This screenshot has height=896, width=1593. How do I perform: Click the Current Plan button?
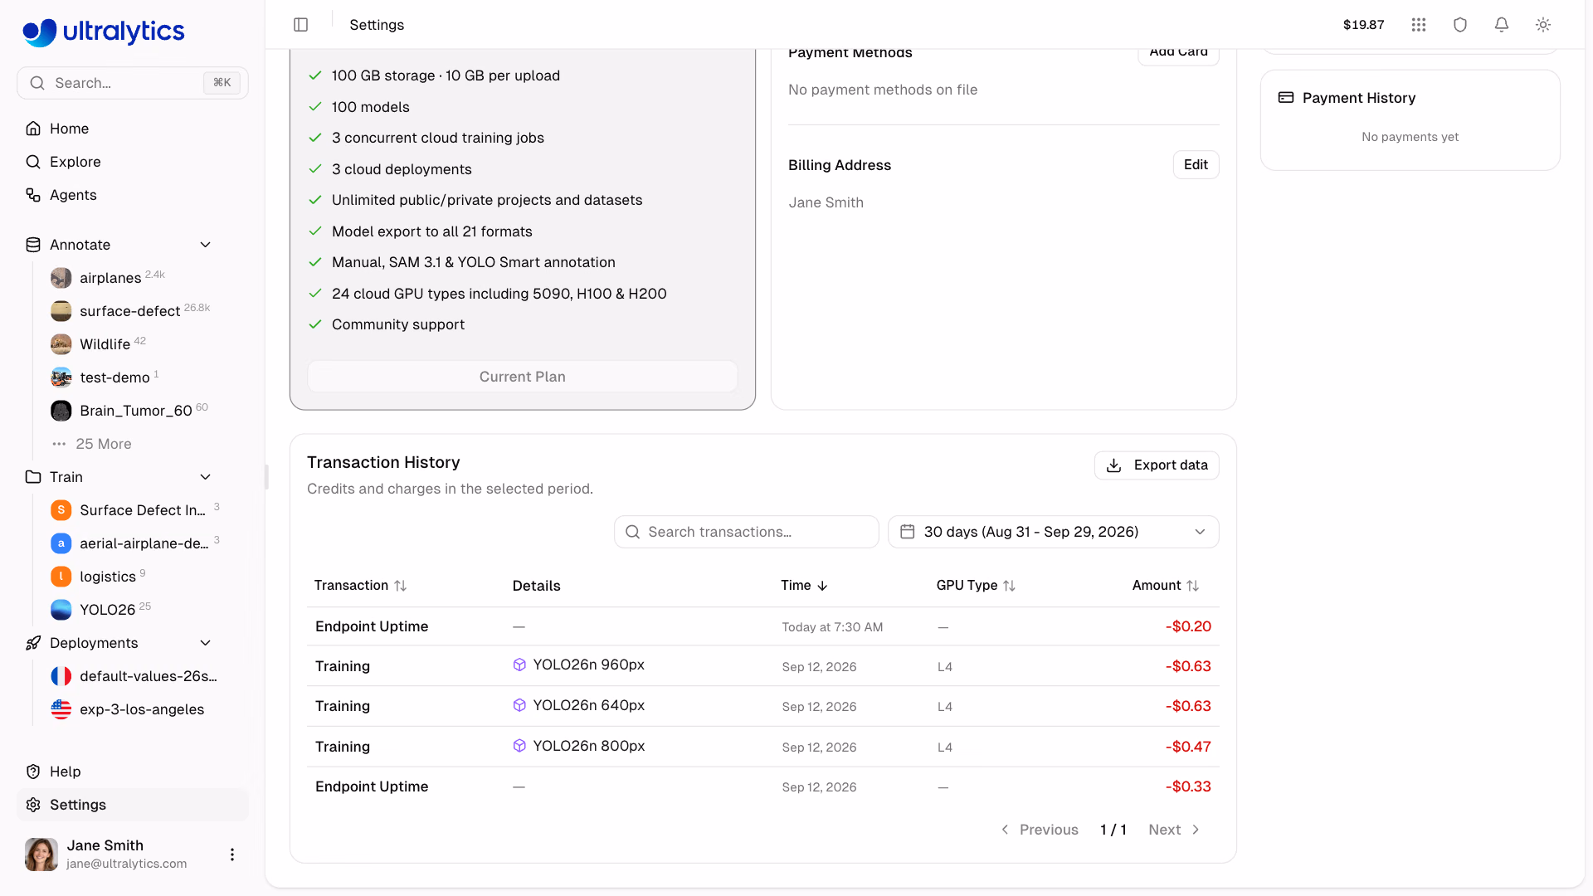(523, 377)
